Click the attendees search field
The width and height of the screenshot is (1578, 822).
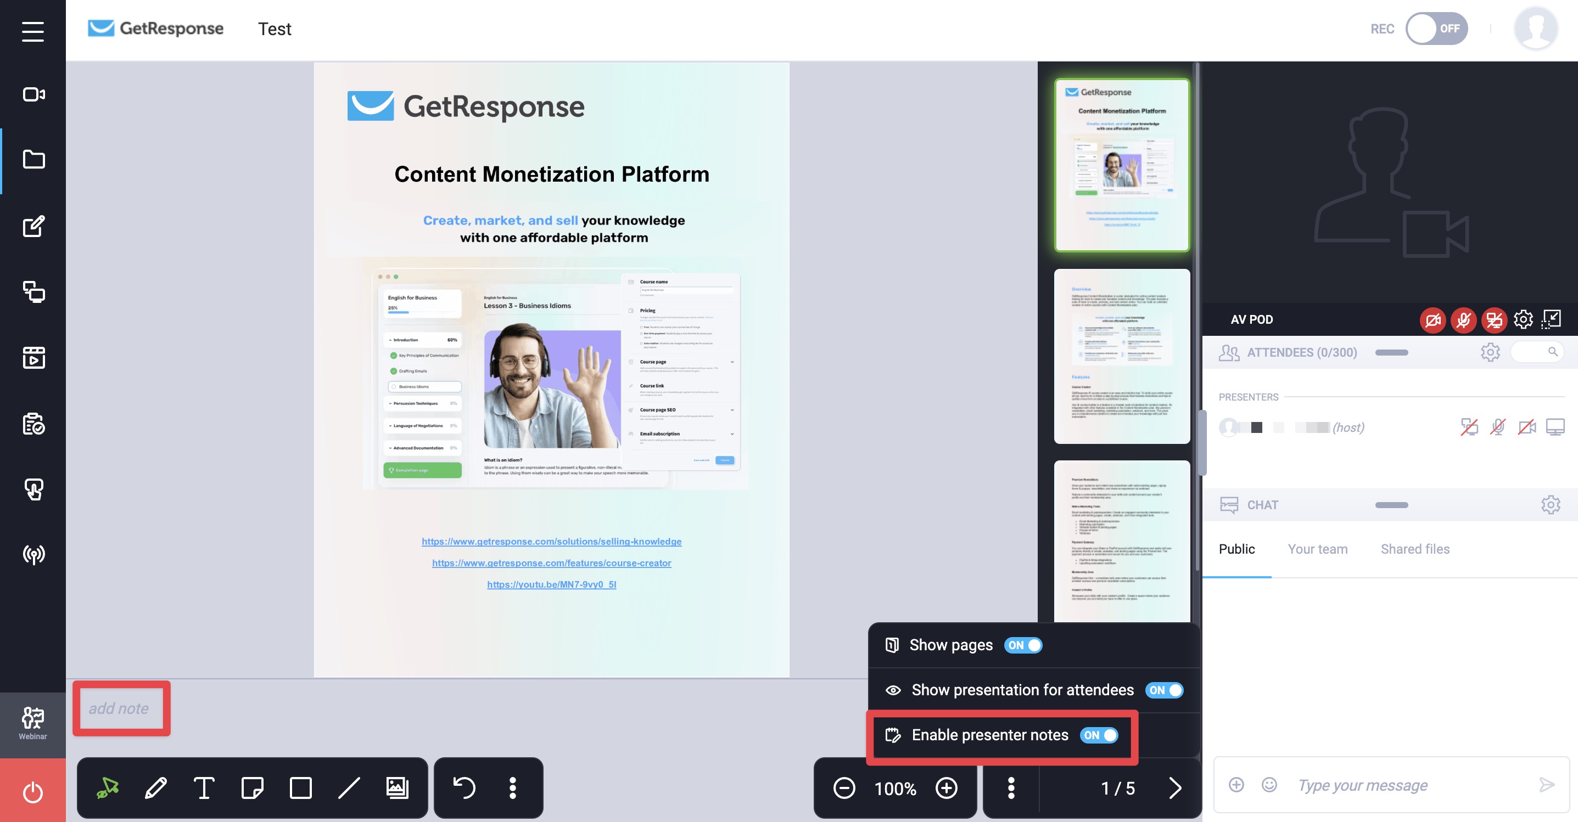[x=1536, y=352]
